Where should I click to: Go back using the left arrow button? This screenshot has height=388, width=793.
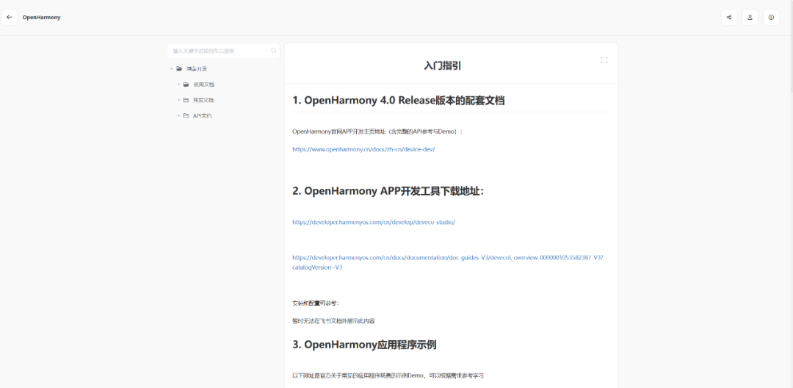pos(10,17)
